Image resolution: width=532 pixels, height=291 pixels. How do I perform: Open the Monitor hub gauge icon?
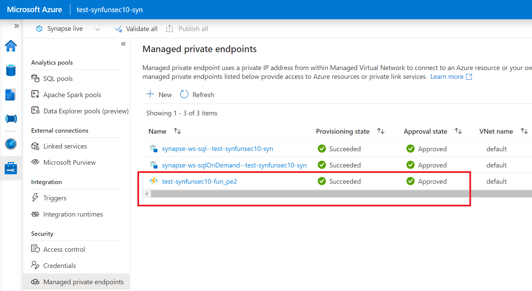pos(11,144)
